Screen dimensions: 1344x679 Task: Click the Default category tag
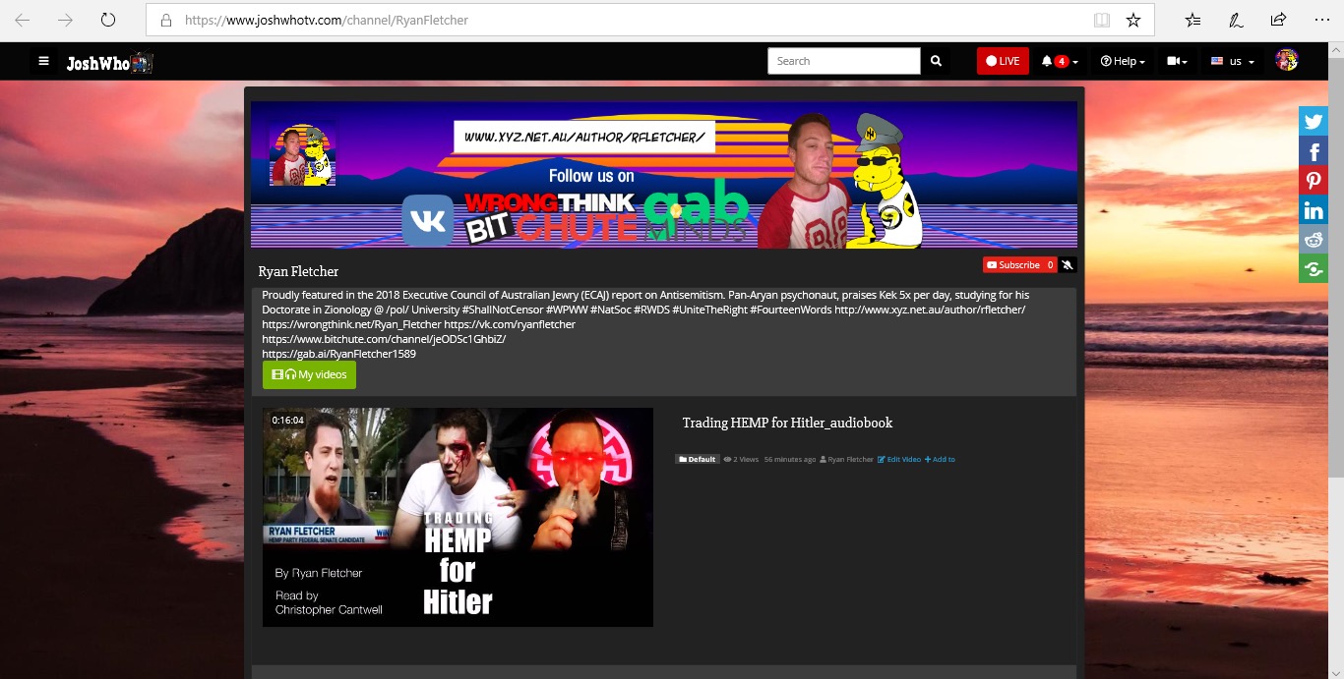click(x=698, y=459)
